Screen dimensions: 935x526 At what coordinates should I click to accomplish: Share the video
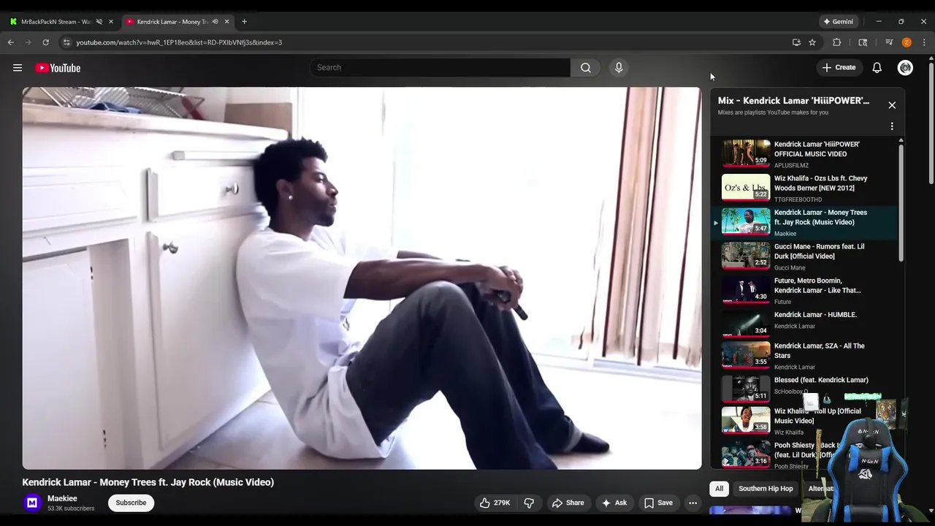tap(568, 503)
